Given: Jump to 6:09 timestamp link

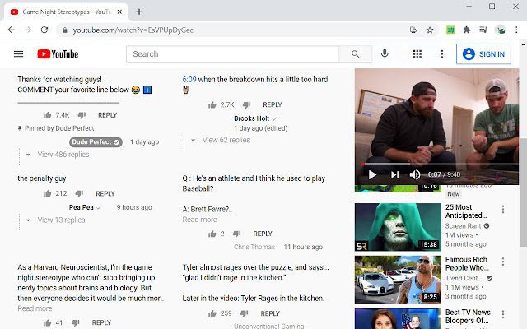Looking at the screenshot, I should [x=189, y=80].
